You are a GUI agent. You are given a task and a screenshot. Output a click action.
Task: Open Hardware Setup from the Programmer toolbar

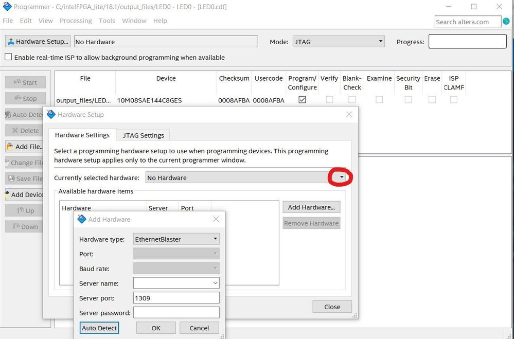(38, 41)
